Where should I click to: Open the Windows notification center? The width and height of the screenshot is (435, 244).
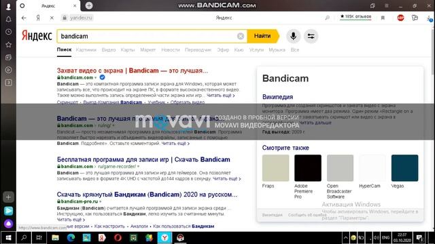[420, 238]
